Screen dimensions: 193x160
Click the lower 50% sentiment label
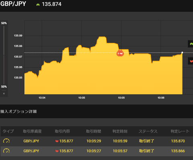pyautogui.click(x=4, y=87)
